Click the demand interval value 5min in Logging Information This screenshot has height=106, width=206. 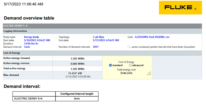point(27,47)
